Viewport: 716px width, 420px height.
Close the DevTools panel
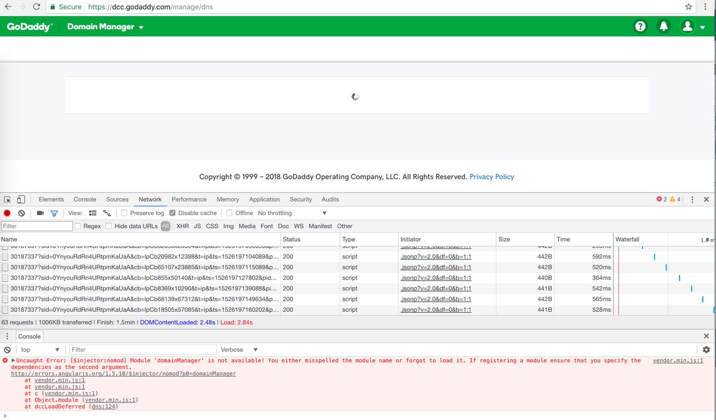click(706, 200)
